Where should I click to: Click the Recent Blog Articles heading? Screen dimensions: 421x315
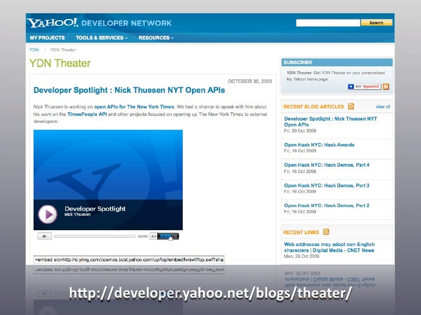pyautogui.click(x=313, y=107)
